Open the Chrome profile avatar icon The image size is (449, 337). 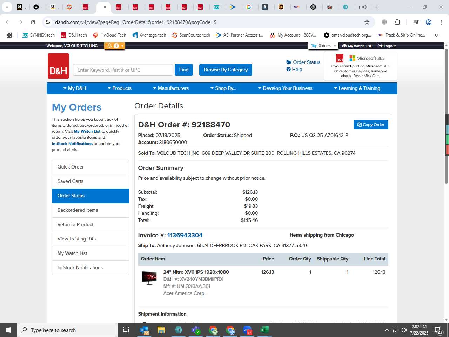(x=428, y=22)
